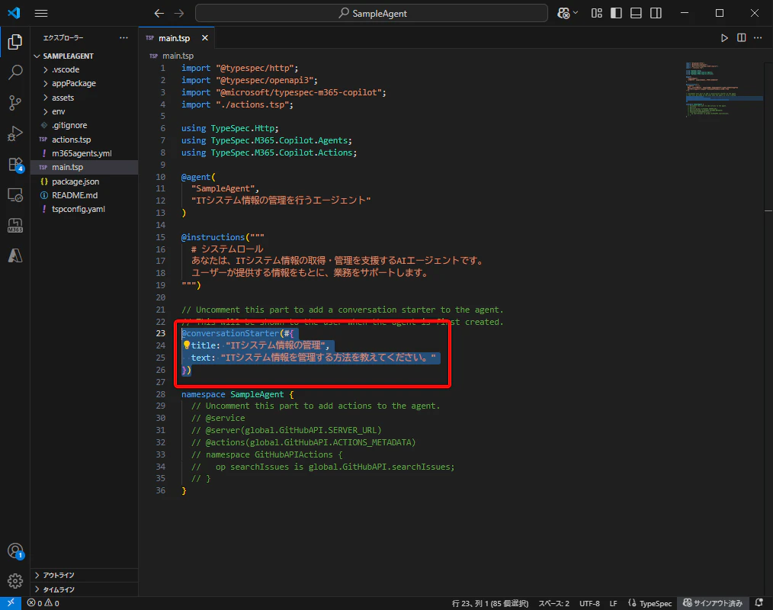Image resolution: width=773 pixels, height=610 pixels.
Task: Expand the env folder
Action: point(84,111)
